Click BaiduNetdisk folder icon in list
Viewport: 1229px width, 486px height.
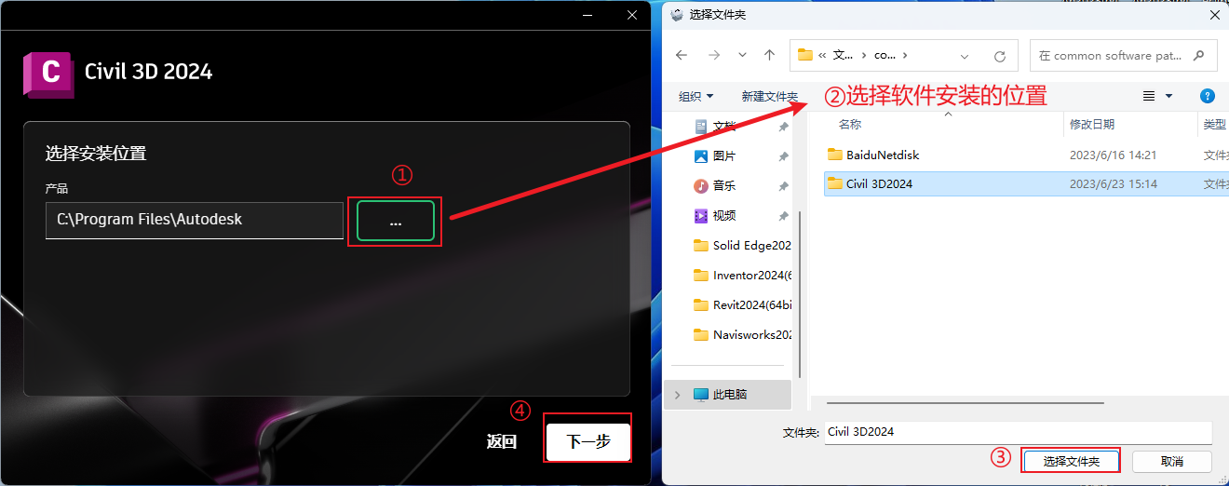pos(834,155)
